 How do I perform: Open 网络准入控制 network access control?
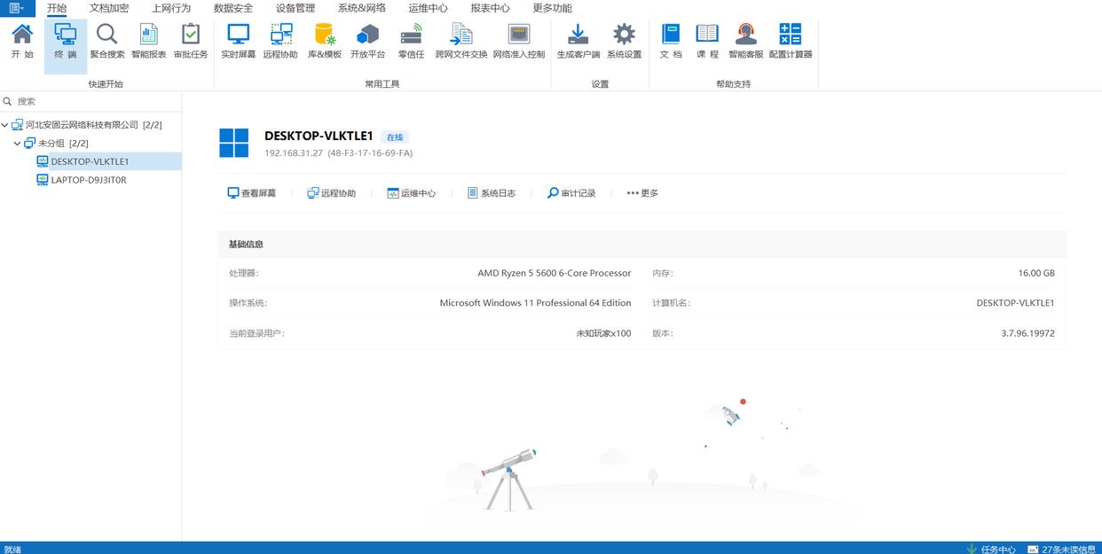[519, 42]
